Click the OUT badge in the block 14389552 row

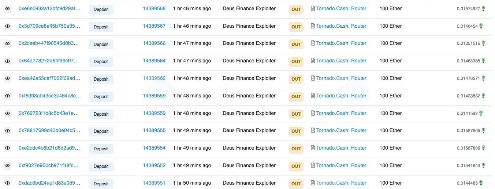click(x=296, y=166)
